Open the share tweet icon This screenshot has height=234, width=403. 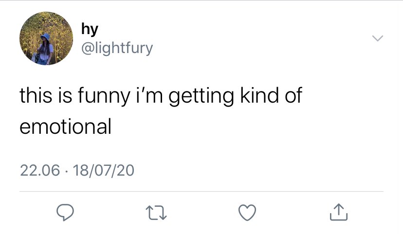click(339, 212)
